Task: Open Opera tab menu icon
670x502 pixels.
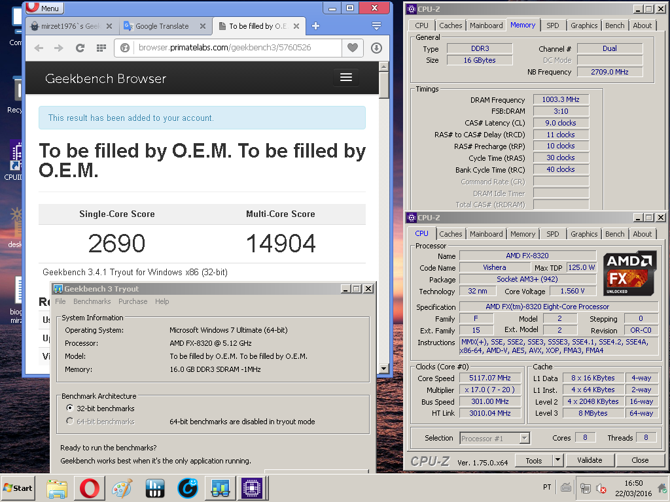Action: tap(376, 26)
